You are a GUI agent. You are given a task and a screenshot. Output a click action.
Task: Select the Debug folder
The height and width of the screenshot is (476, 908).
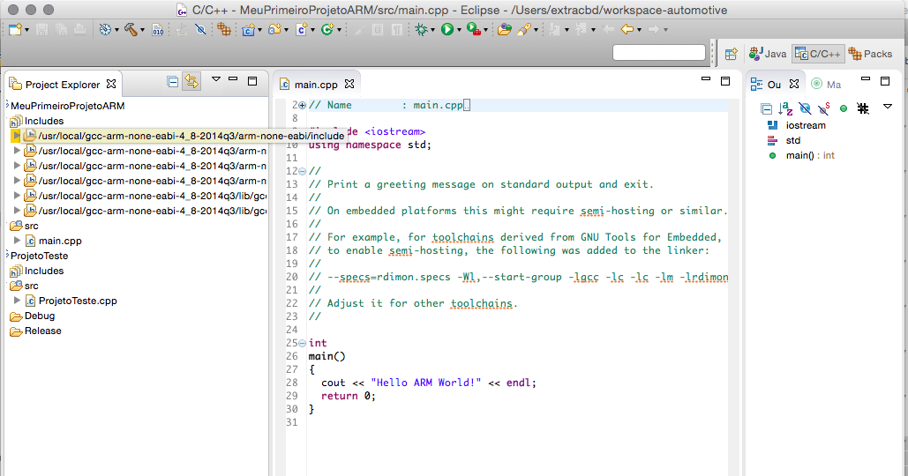(x=33, y=316)
